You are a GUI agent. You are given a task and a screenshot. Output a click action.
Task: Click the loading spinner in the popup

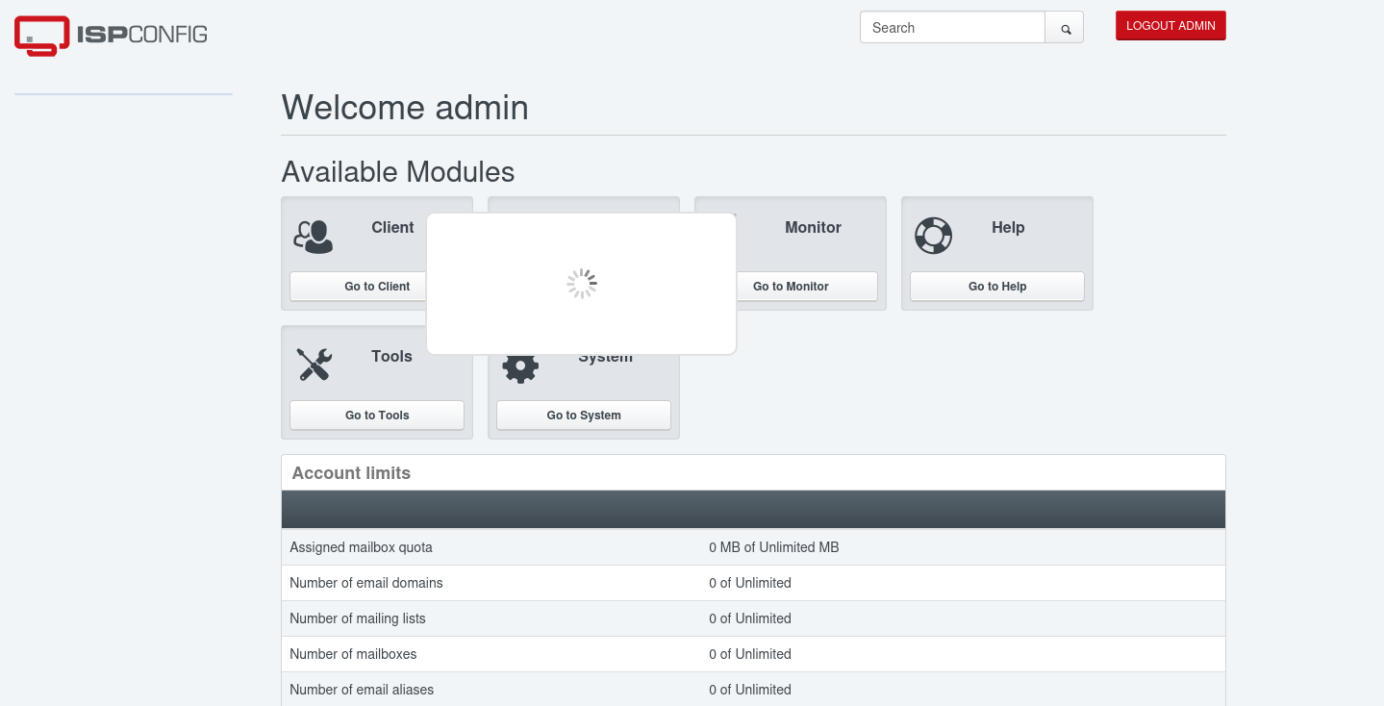581,284
